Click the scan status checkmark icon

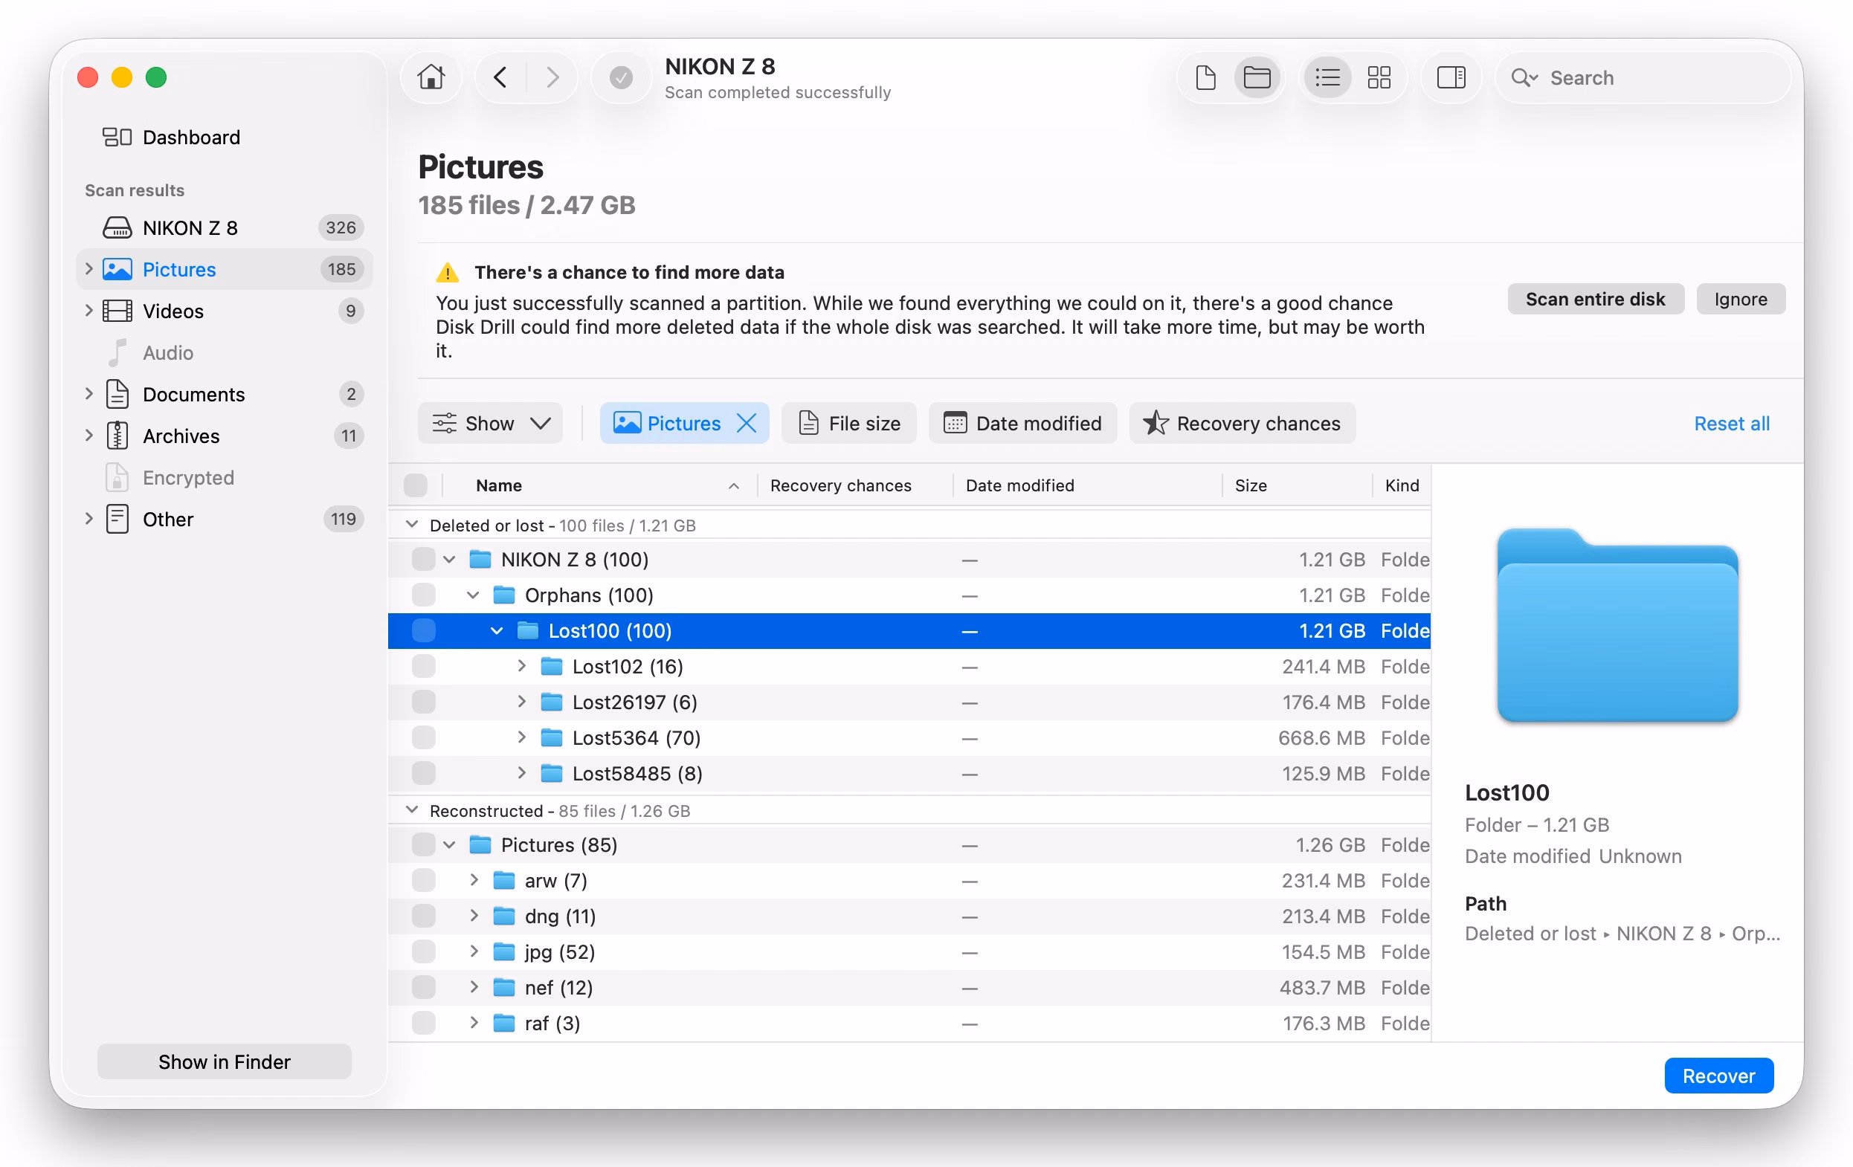click(x=621, y=77)
